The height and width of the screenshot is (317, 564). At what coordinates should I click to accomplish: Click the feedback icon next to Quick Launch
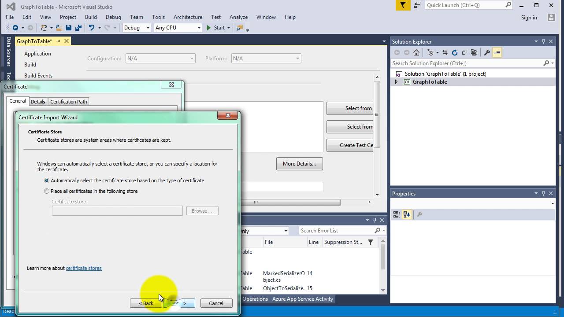[417, 5]
